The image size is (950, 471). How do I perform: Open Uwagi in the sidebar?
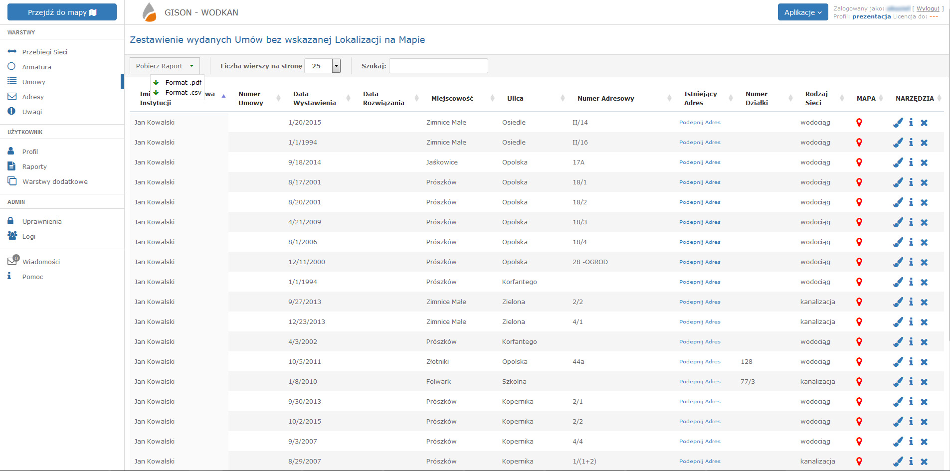pyautogui.click(x=32, y=112)
